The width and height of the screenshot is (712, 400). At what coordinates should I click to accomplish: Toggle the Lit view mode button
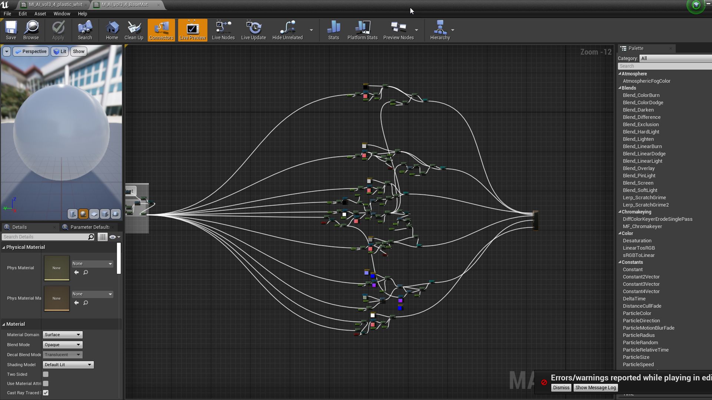[60, 51]
